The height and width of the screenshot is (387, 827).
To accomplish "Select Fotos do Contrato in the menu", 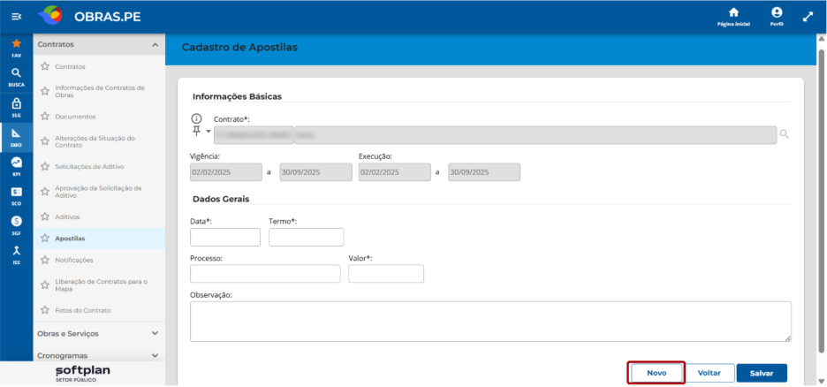I will (83, 310).
